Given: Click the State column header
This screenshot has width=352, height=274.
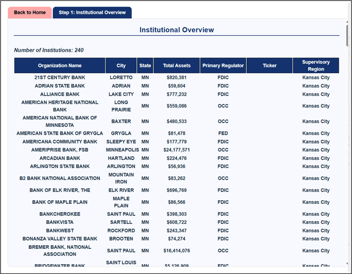Looking at the screenshot, I should click(x=145, y=66).
